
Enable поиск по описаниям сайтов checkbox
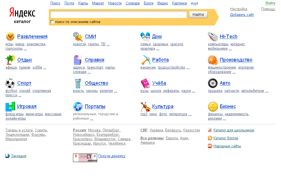point(52,22)
